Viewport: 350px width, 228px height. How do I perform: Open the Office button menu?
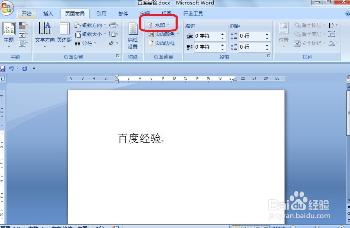[x=6, y=8]
